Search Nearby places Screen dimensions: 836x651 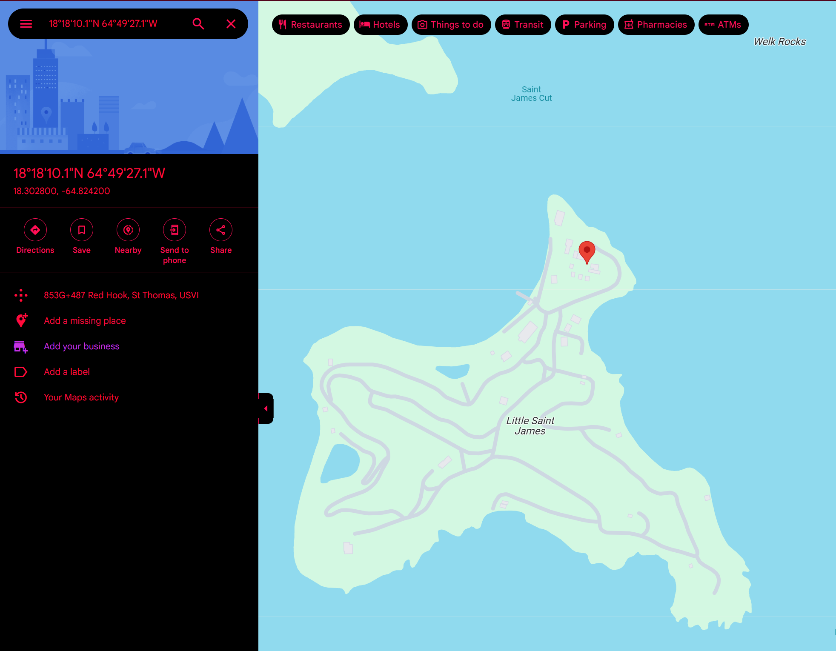pos(128,237)
